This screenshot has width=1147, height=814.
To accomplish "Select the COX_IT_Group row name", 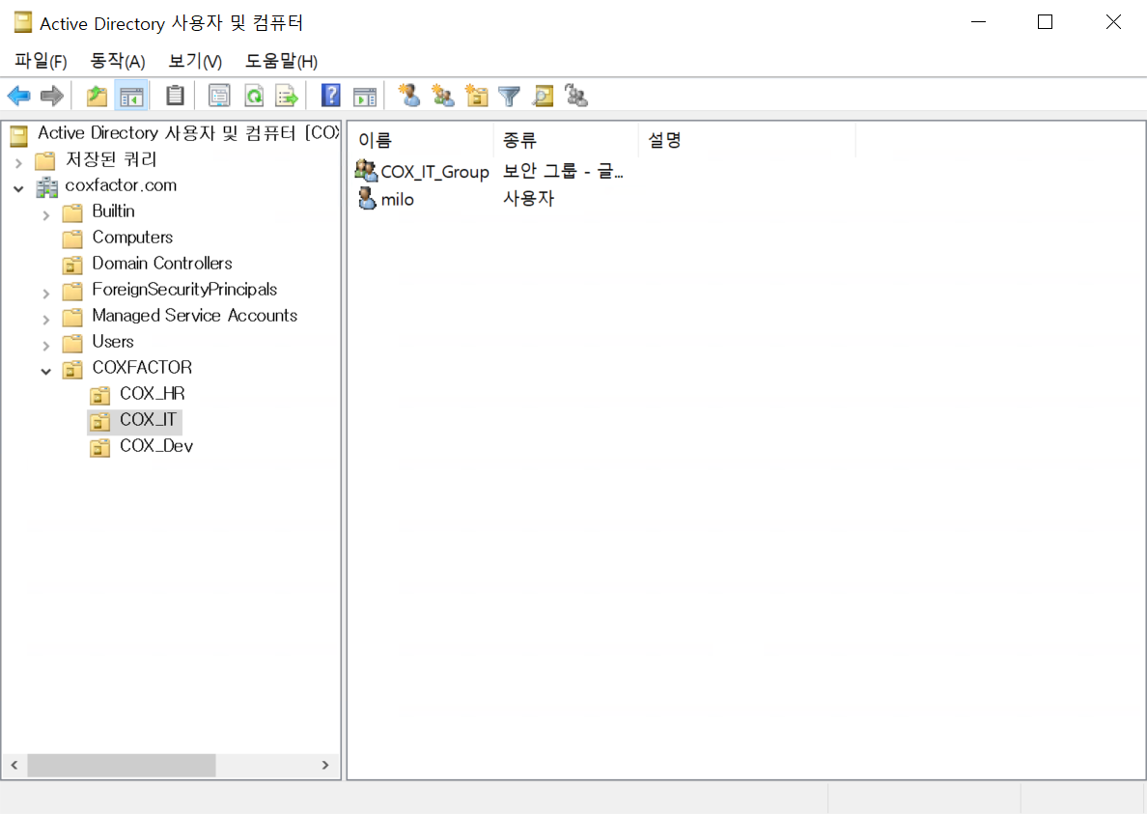I will (x=434, y=172).
